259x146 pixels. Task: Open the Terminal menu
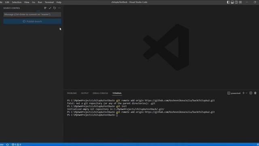coord(49,2)
